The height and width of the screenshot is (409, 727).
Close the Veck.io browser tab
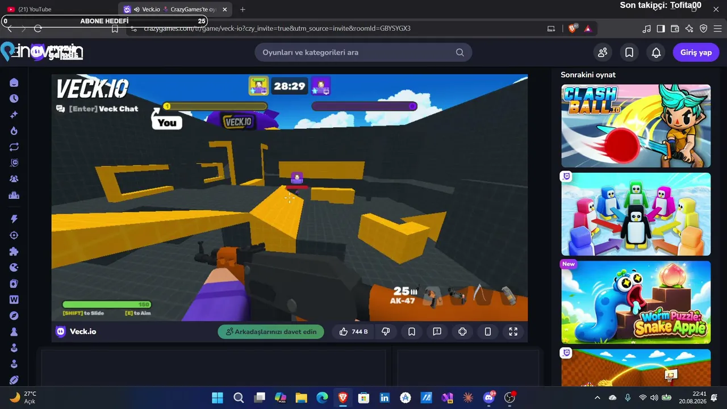[x=225, y=9]
